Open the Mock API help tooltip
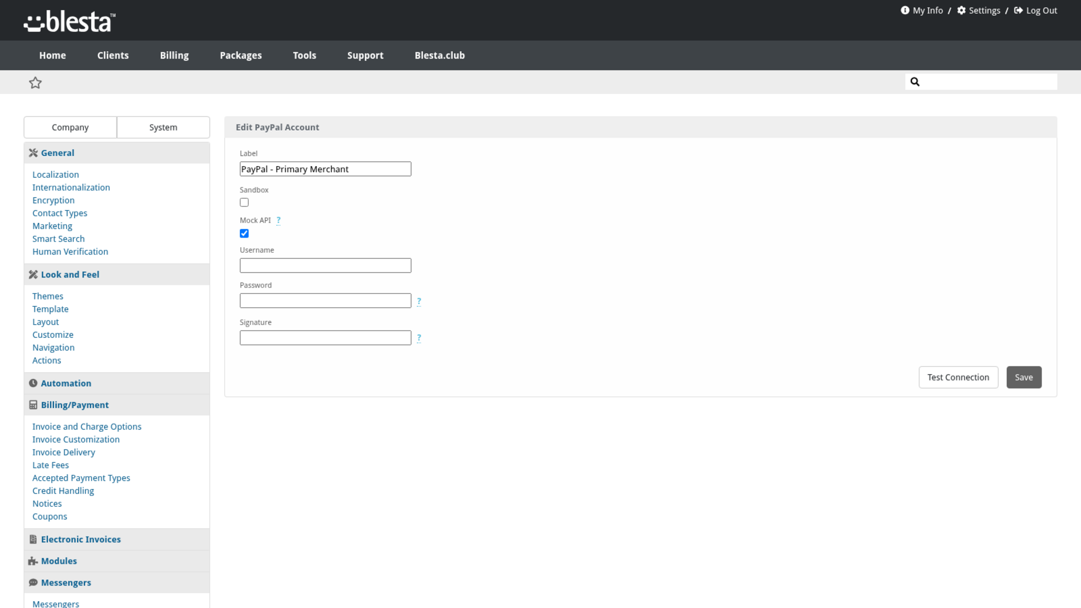The height and width of the screenshot is (608, 1081). pyautogui.click(x=278, y=221)
